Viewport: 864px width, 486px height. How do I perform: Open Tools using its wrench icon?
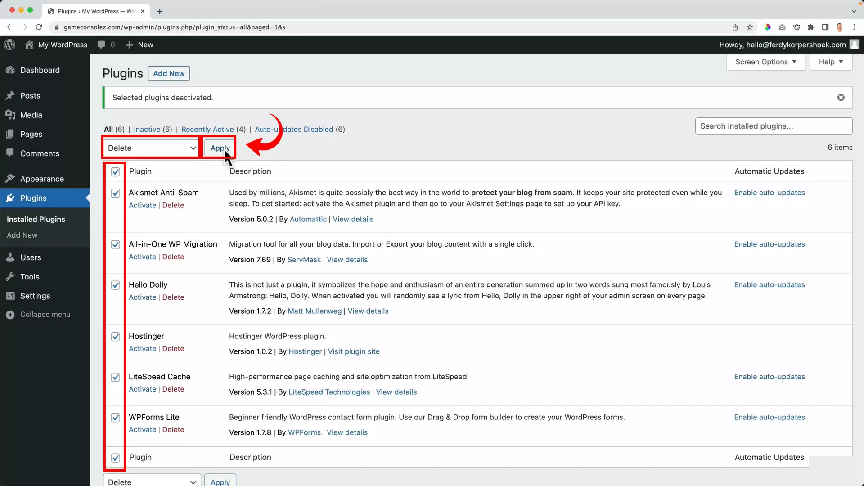(x=10, y=277)
